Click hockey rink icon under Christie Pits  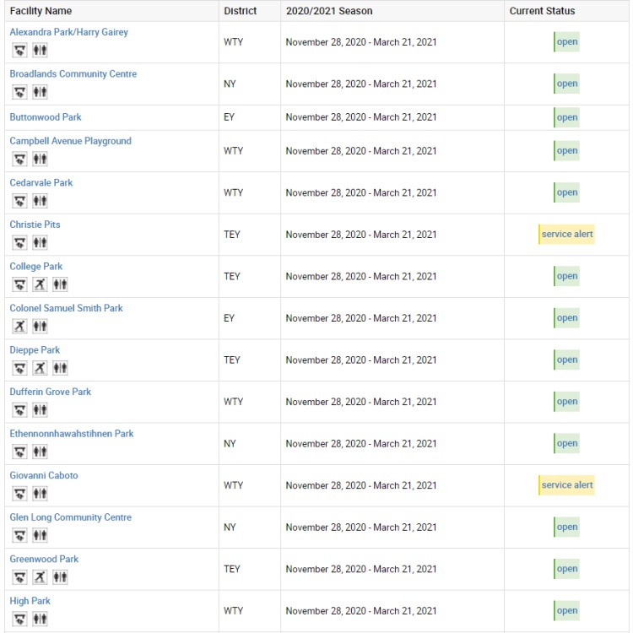click(x=19, y=242)
